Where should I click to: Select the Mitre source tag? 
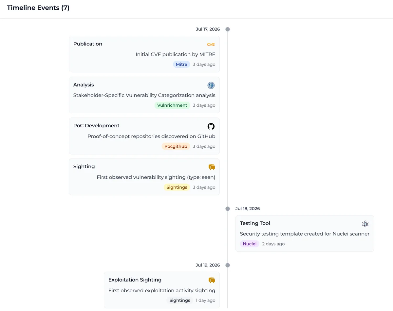[181, 64]
